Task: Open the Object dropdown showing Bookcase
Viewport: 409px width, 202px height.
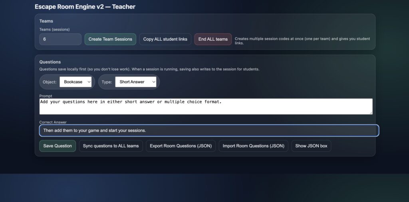Action: coord(76,82)
